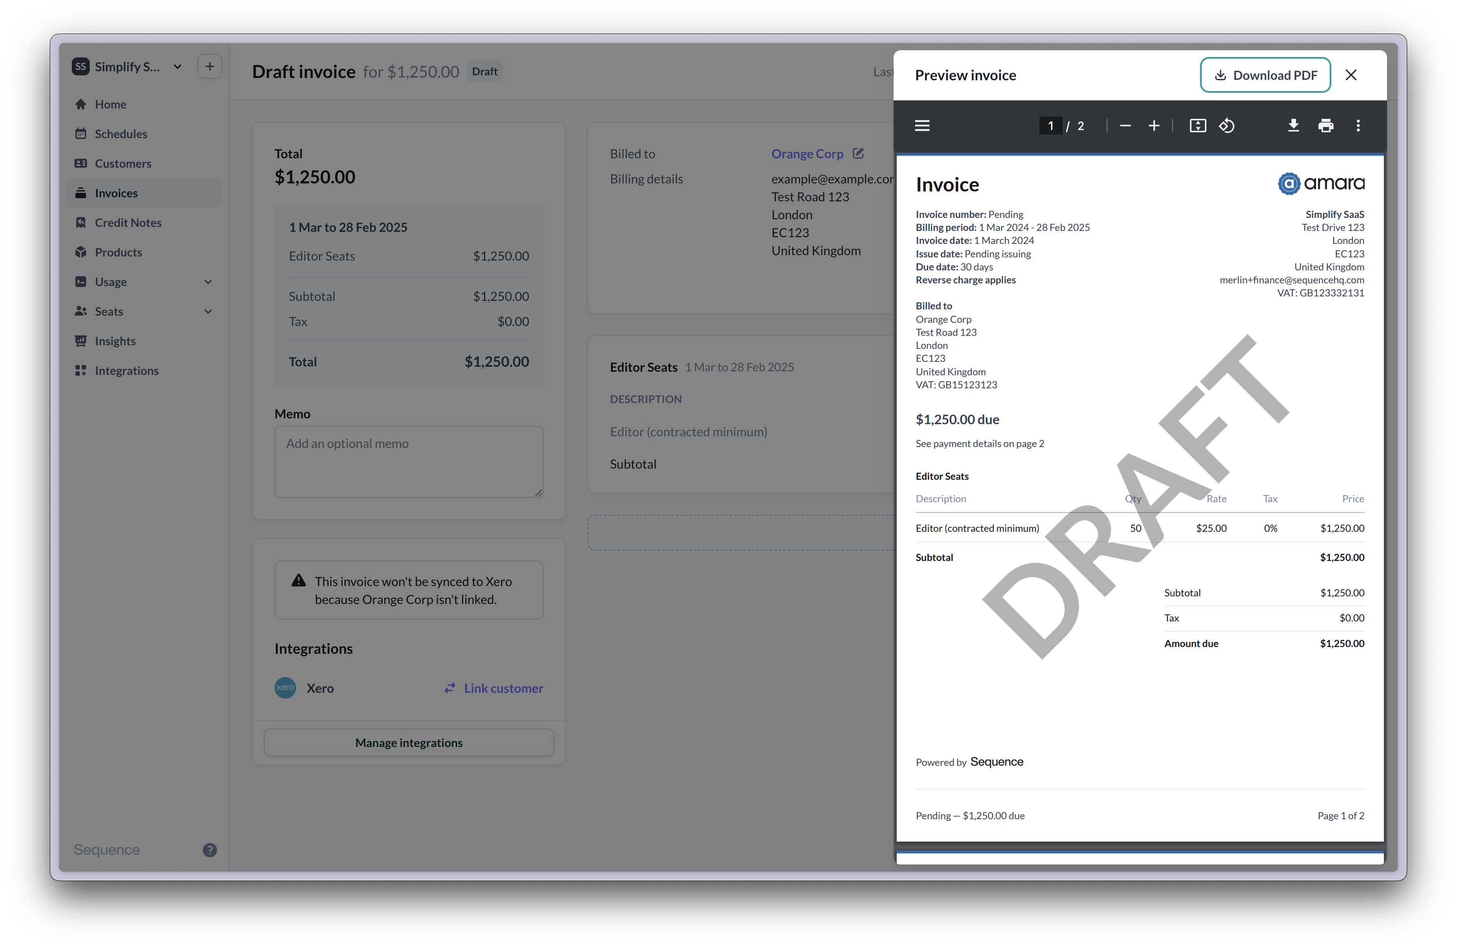Image resolution: width=1457 pixels, height=947 pixels.
Task: Expand the Usage section in the sidebar
Action: click(x=208, y=282)
